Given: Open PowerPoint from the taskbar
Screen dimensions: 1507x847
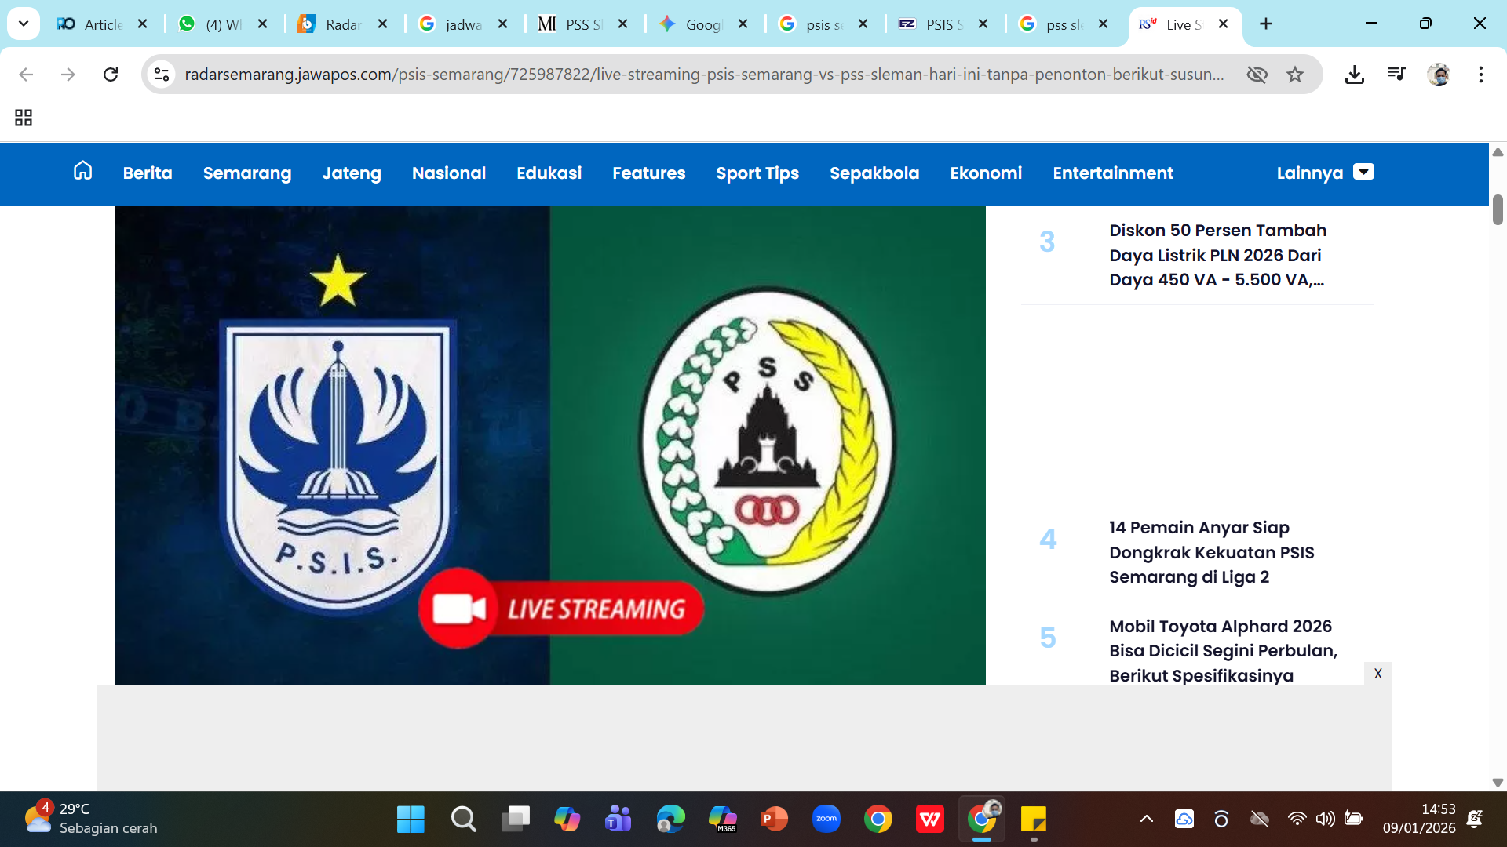Looking at the screenshot, I should point(774,820).
